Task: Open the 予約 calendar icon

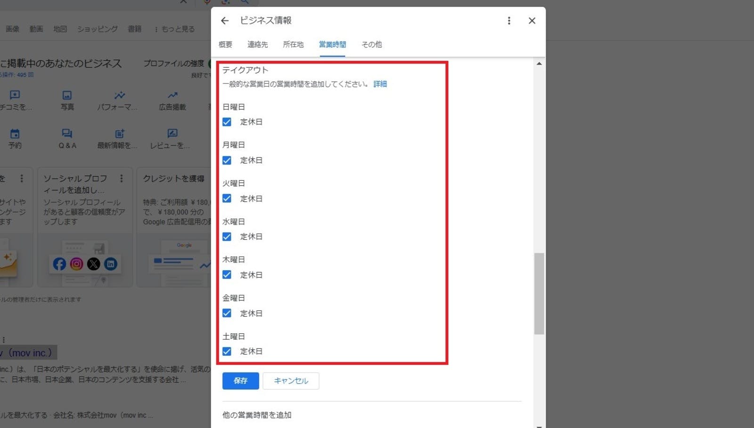Action: pos(15,134)
